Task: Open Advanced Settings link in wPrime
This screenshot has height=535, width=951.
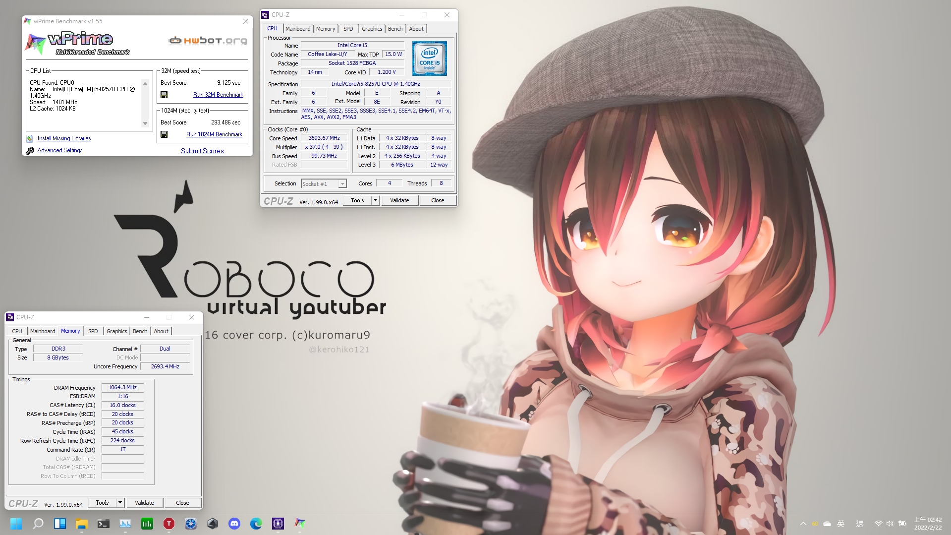Action: 60,150
